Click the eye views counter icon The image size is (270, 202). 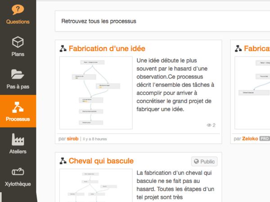click(209, 125)
